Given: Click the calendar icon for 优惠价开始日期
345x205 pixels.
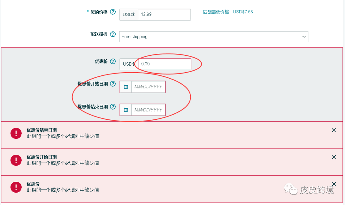Looking at the screenshot, I should (125, 87).
